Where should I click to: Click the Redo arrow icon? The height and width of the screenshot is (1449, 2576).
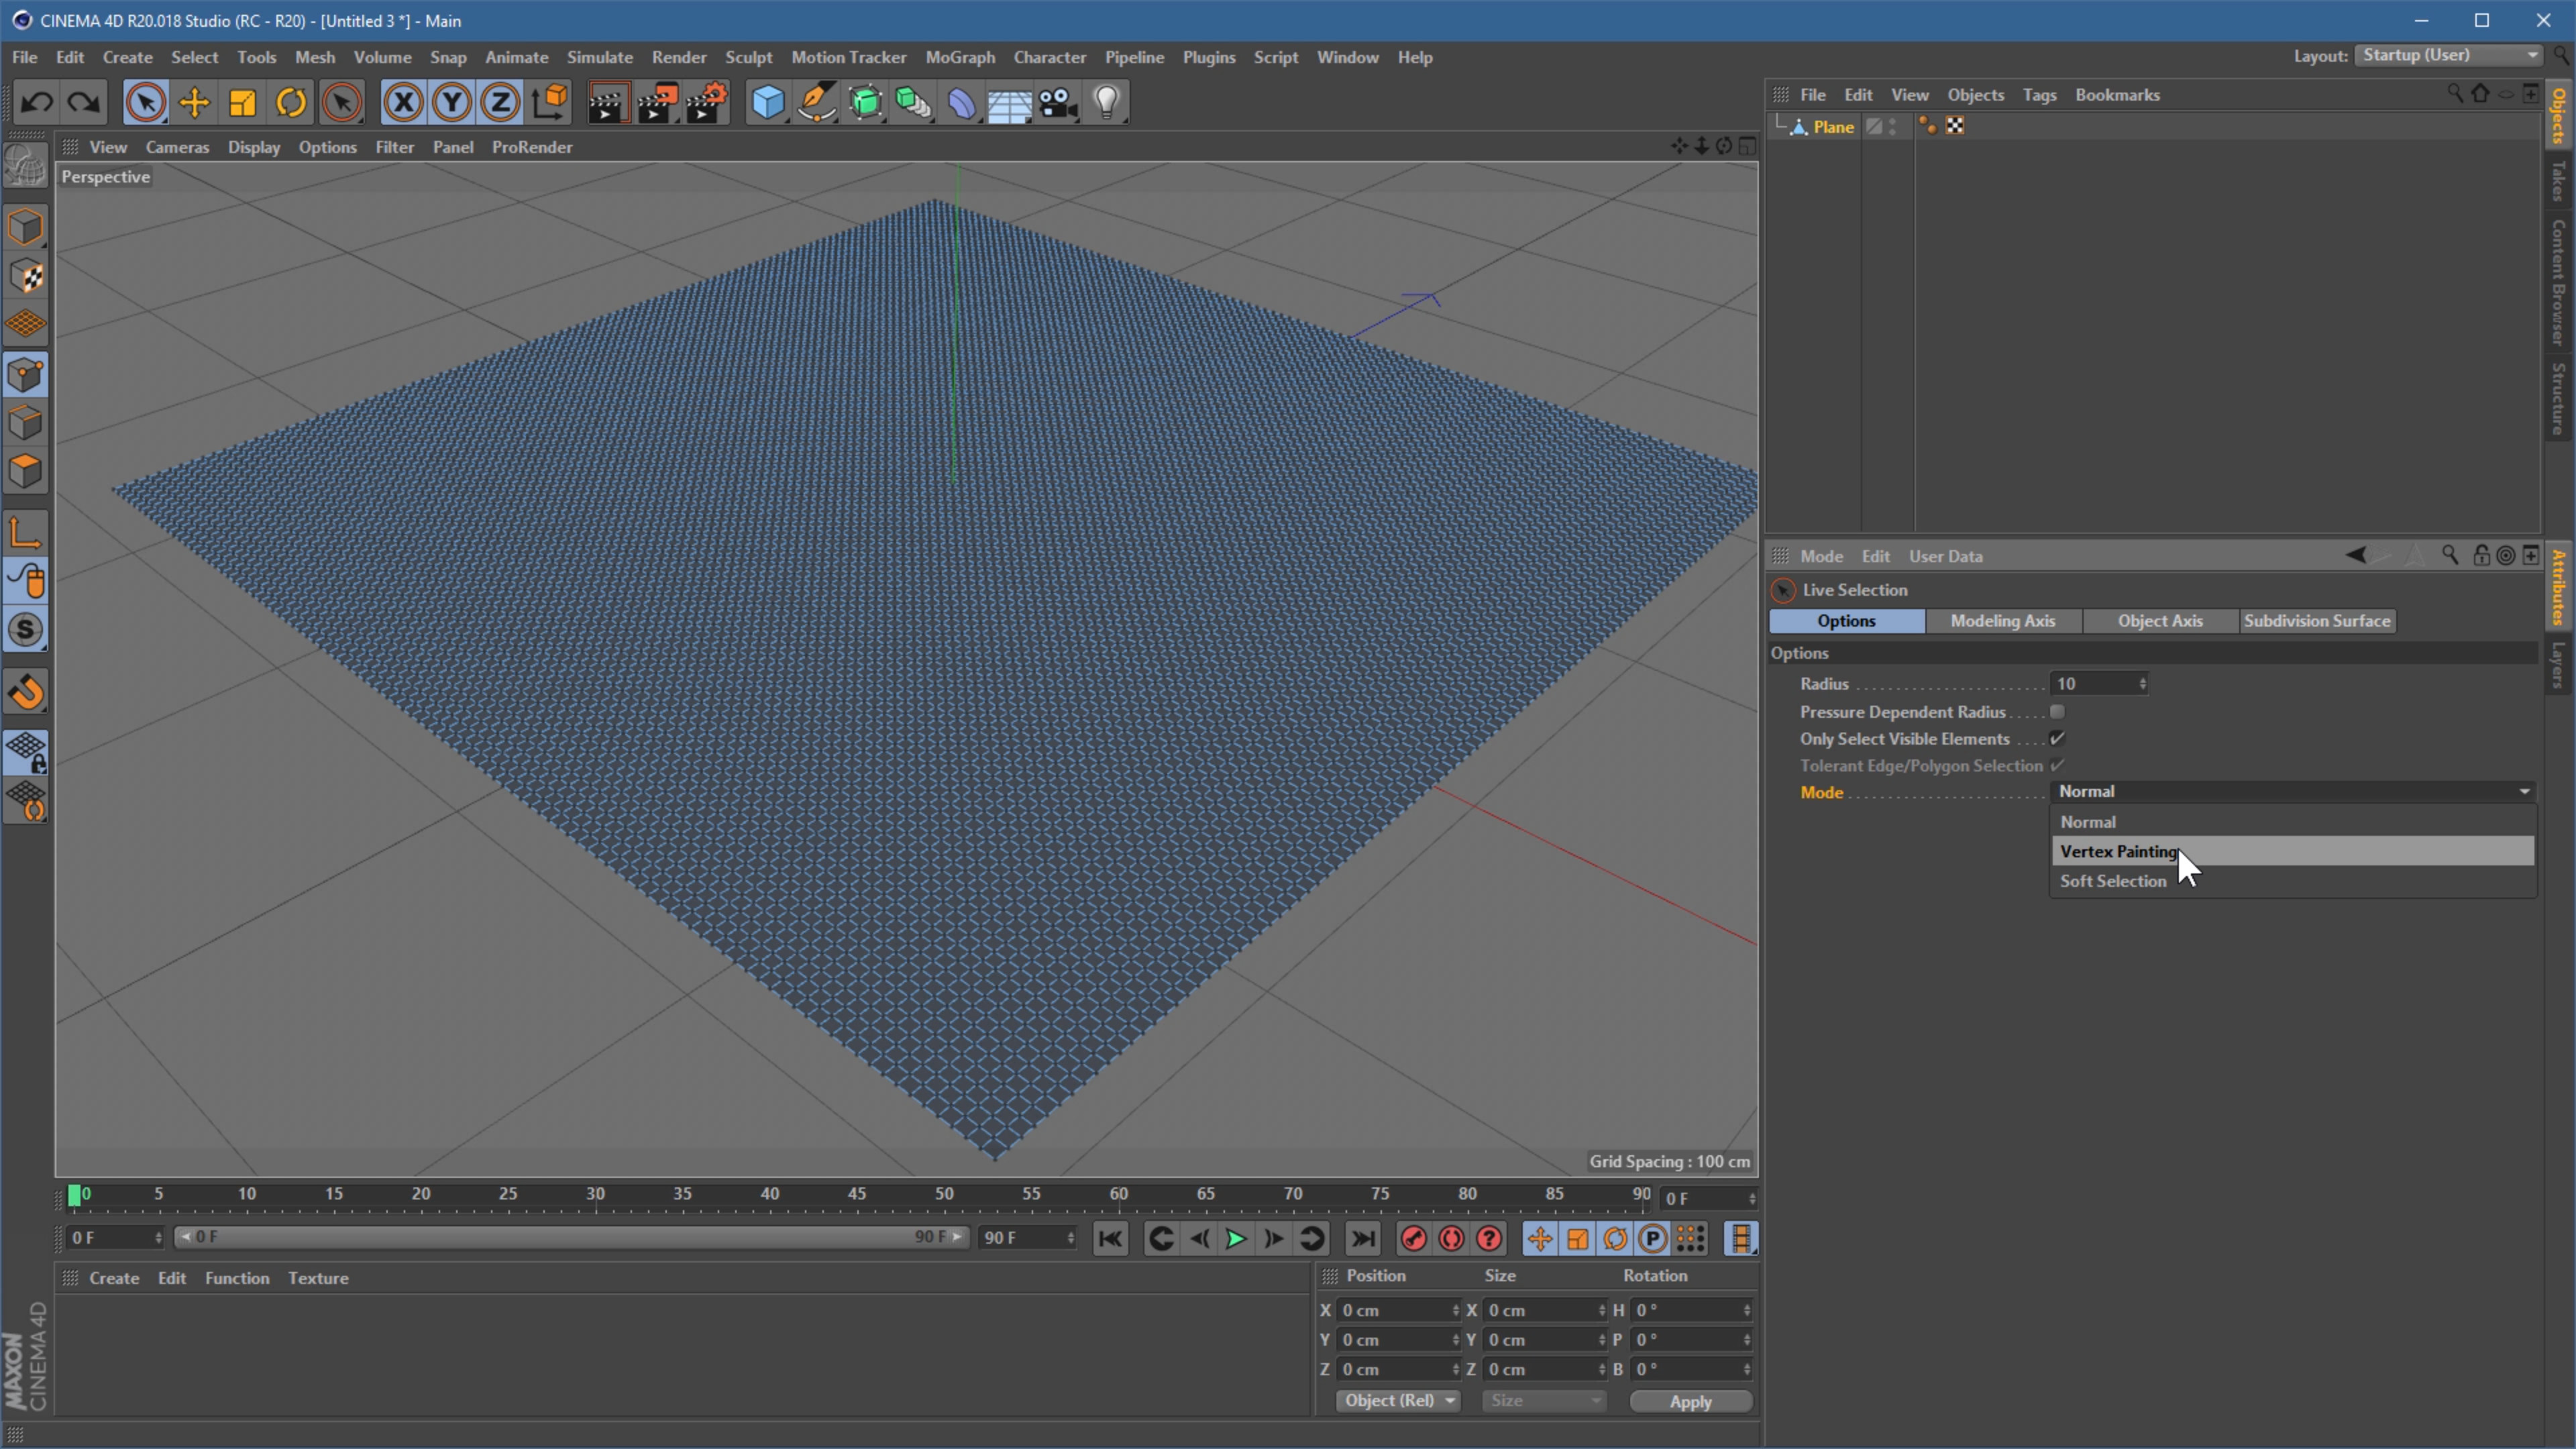pyautogui.click(x=84, y=102)
